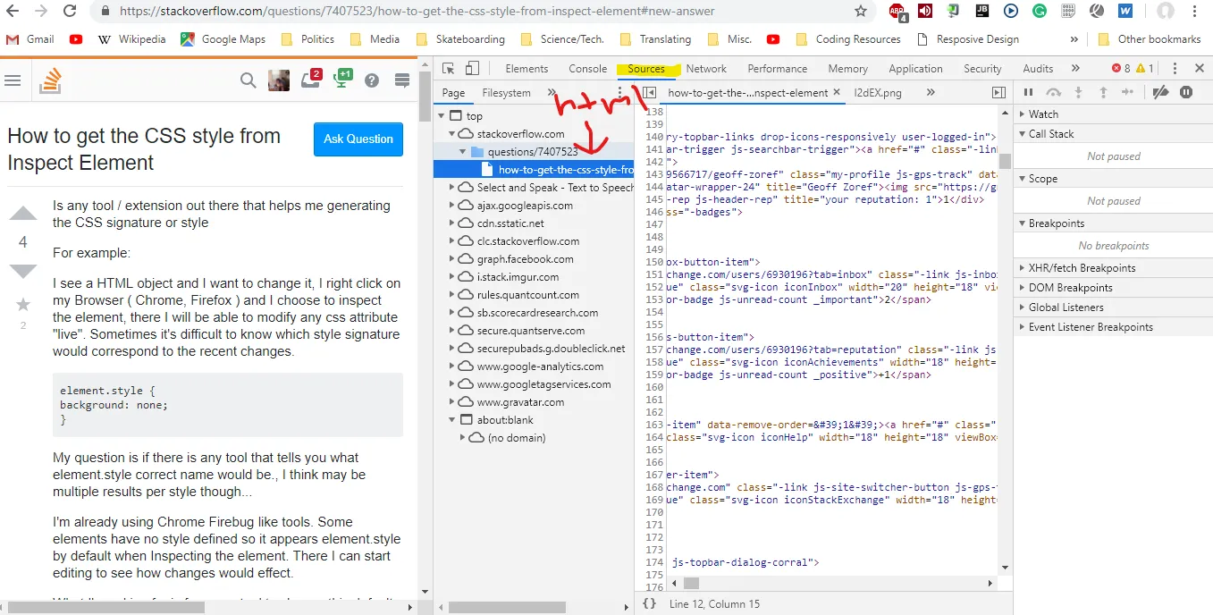Image resolution: width=1213 pixels, height=615 pixels.
Task: Click the Step over debugger icon
Action: pos(1054,92)
